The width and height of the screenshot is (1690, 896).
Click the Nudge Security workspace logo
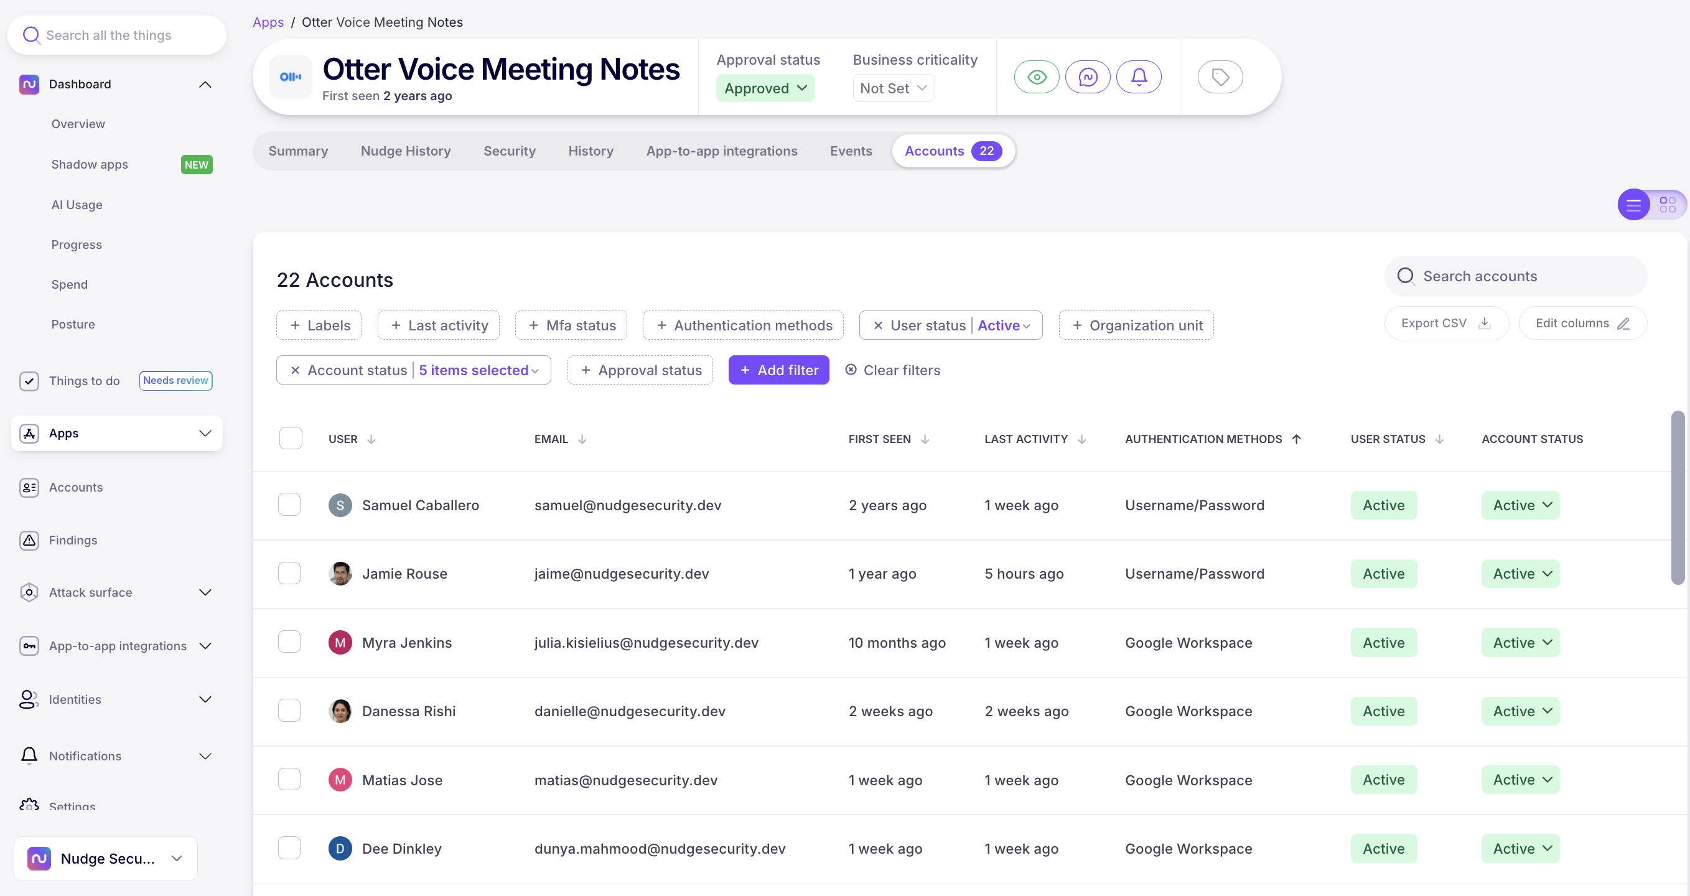[x=39, y=859]
